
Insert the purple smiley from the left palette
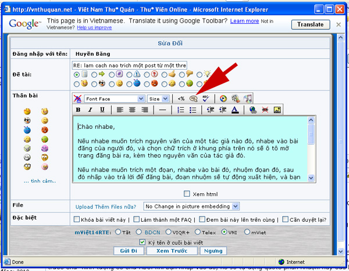[45, 148]
